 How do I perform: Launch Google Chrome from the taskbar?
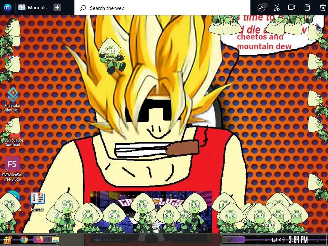coord(24,240)
